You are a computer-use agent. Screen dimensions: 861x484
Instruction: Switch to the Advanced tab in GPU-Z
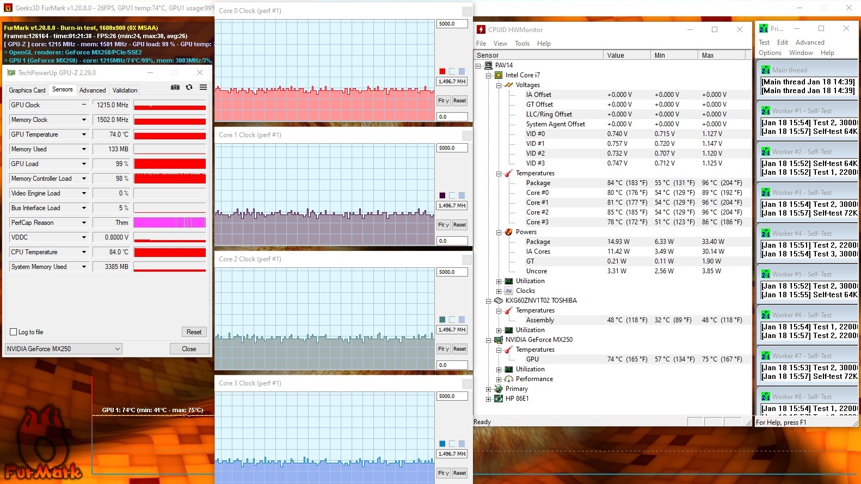pyautogui.click(x=93, y=90)
